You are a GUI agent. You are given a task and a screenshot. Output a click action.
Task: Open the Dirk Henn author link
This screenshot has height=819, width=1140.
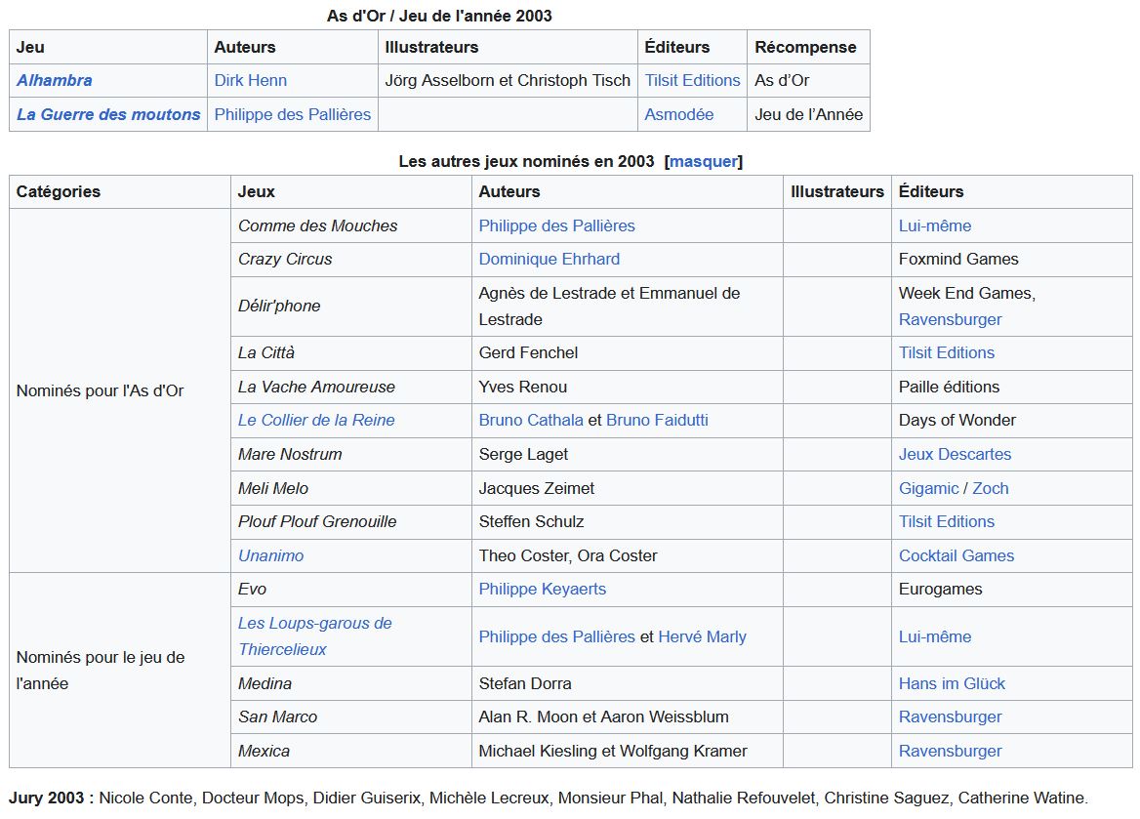[x=251, y=81]
